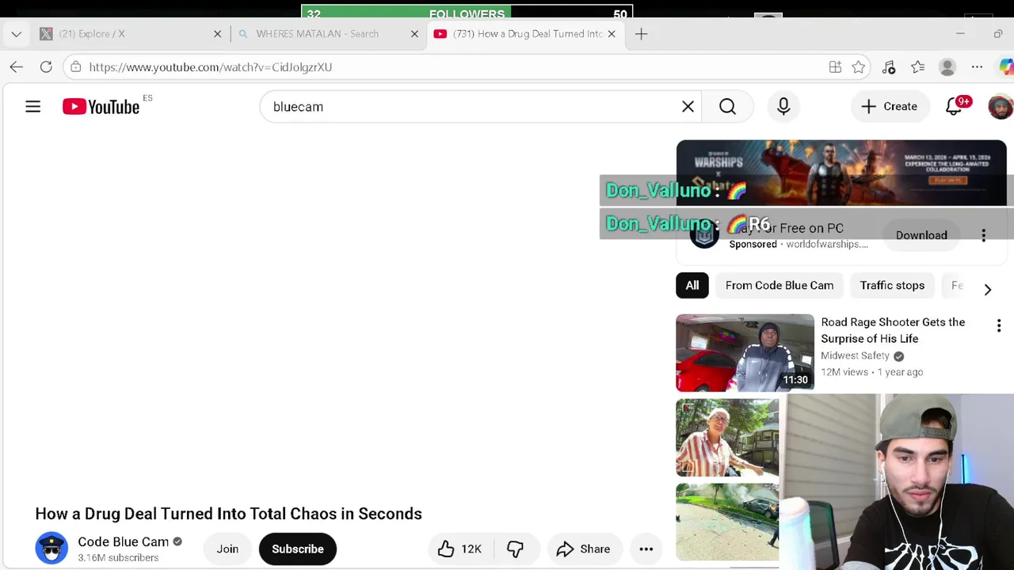Close the Explore / X tab
The image size is (1014, 570).
(217, 34)
